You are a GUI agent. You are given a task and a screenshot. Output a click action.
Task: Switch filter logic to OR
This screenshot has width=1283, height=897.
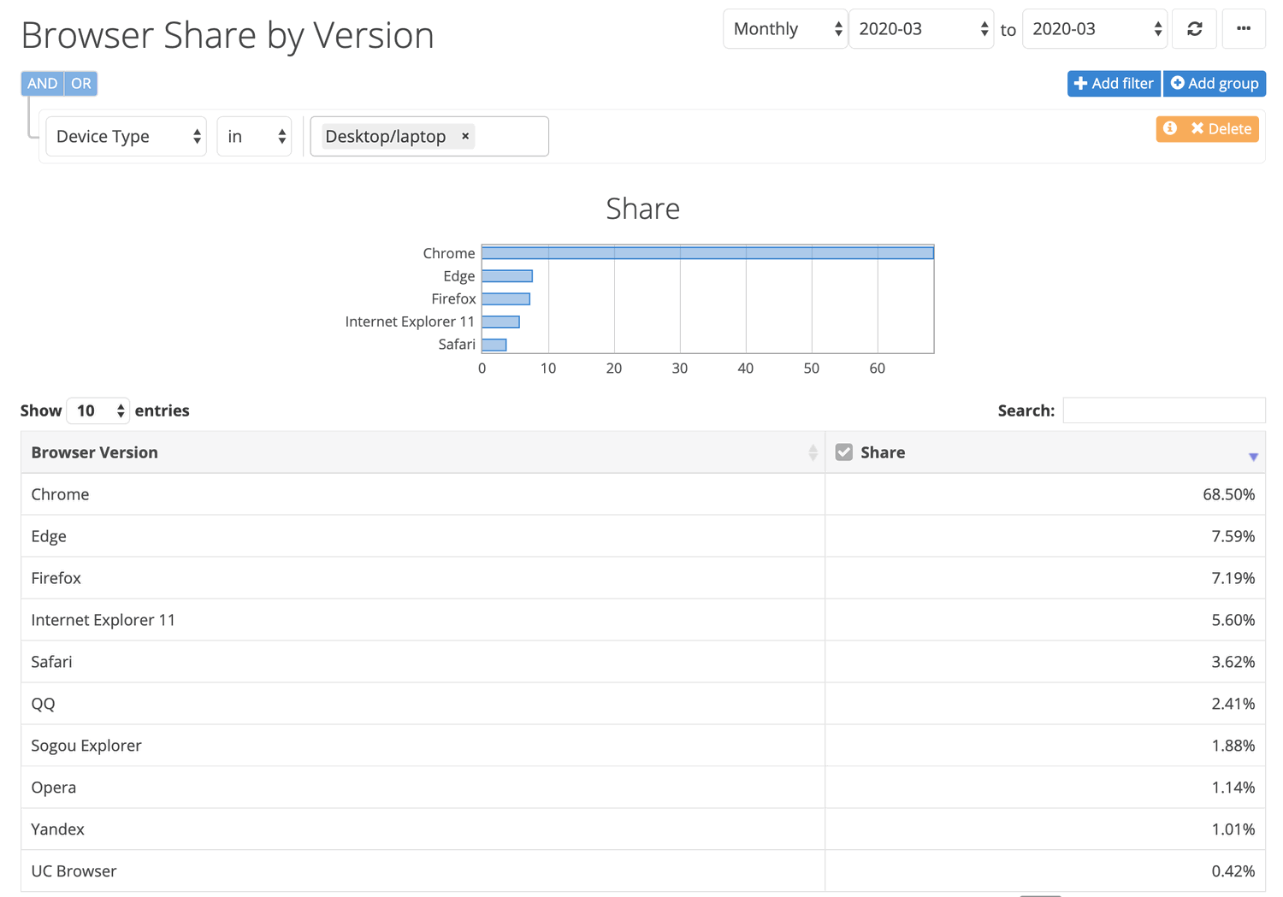click(81, 83)
